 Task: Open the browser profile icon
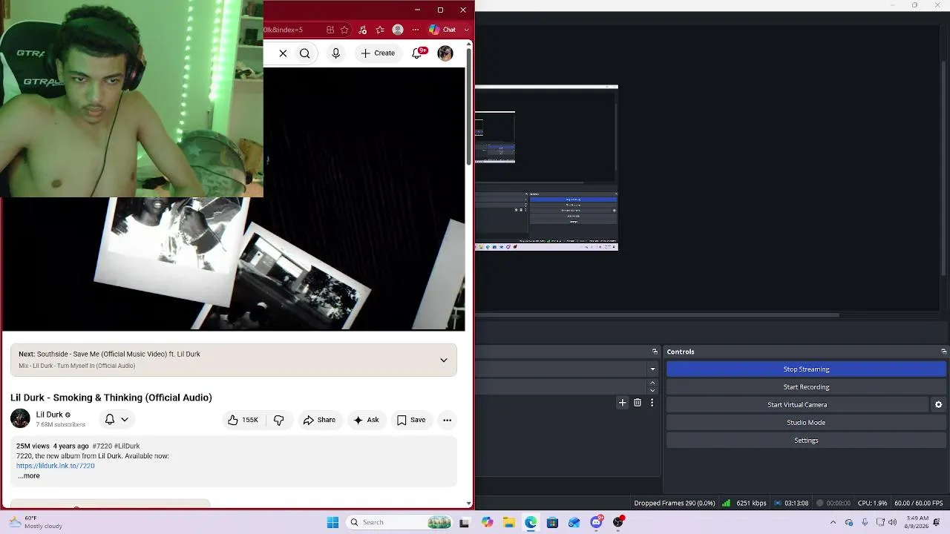coord(398,30)
